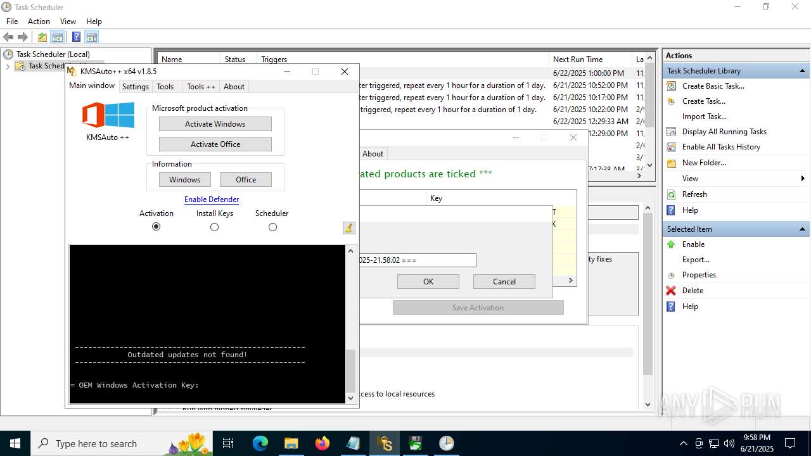Image resolution: width=811 pixels, height=456 pixels.
Task: Switch to the Settings tab in KMSAuto
Action: coord(136,87)
